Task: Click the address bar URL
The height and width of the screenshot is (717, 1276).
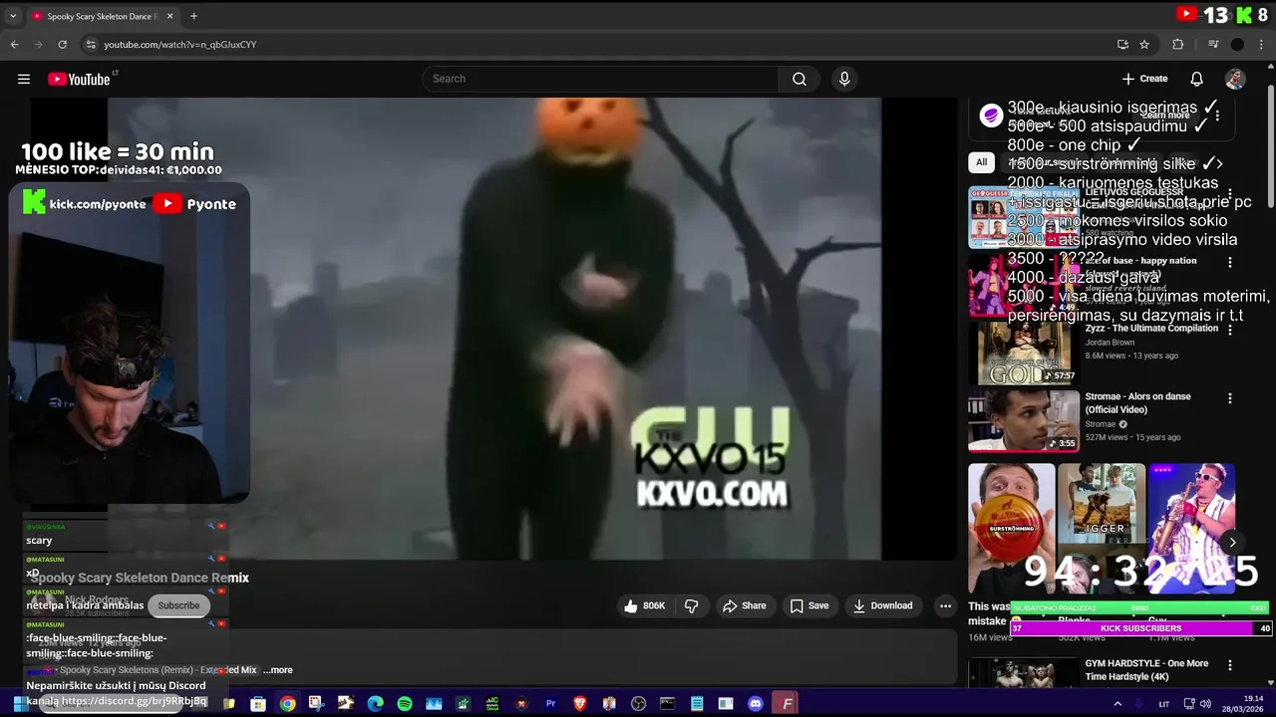Action: tap(180, 44)
